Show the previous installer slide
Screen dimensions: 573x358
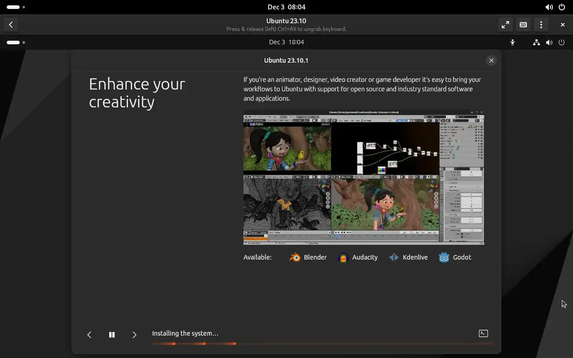(89, 335)
